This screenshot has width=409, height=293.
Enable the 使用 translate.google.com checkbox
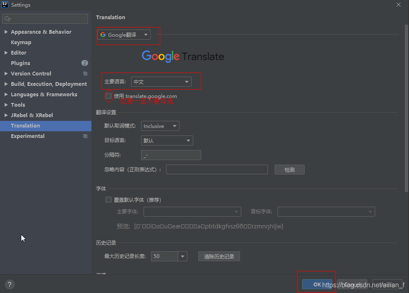tap(109, 96)
